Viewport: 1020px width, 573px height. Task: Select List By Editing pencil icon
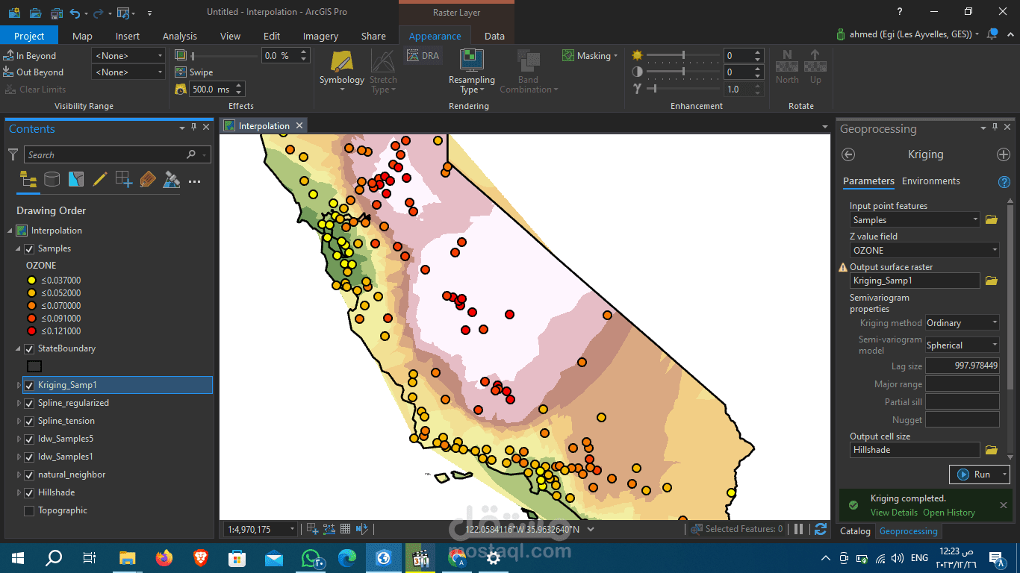(99, 180)
